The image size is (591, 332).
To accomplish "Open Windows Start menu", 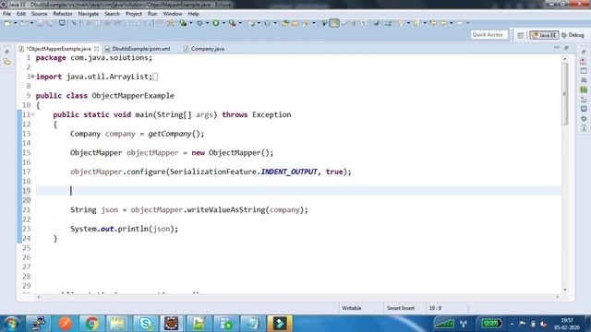I will (11, 324).
